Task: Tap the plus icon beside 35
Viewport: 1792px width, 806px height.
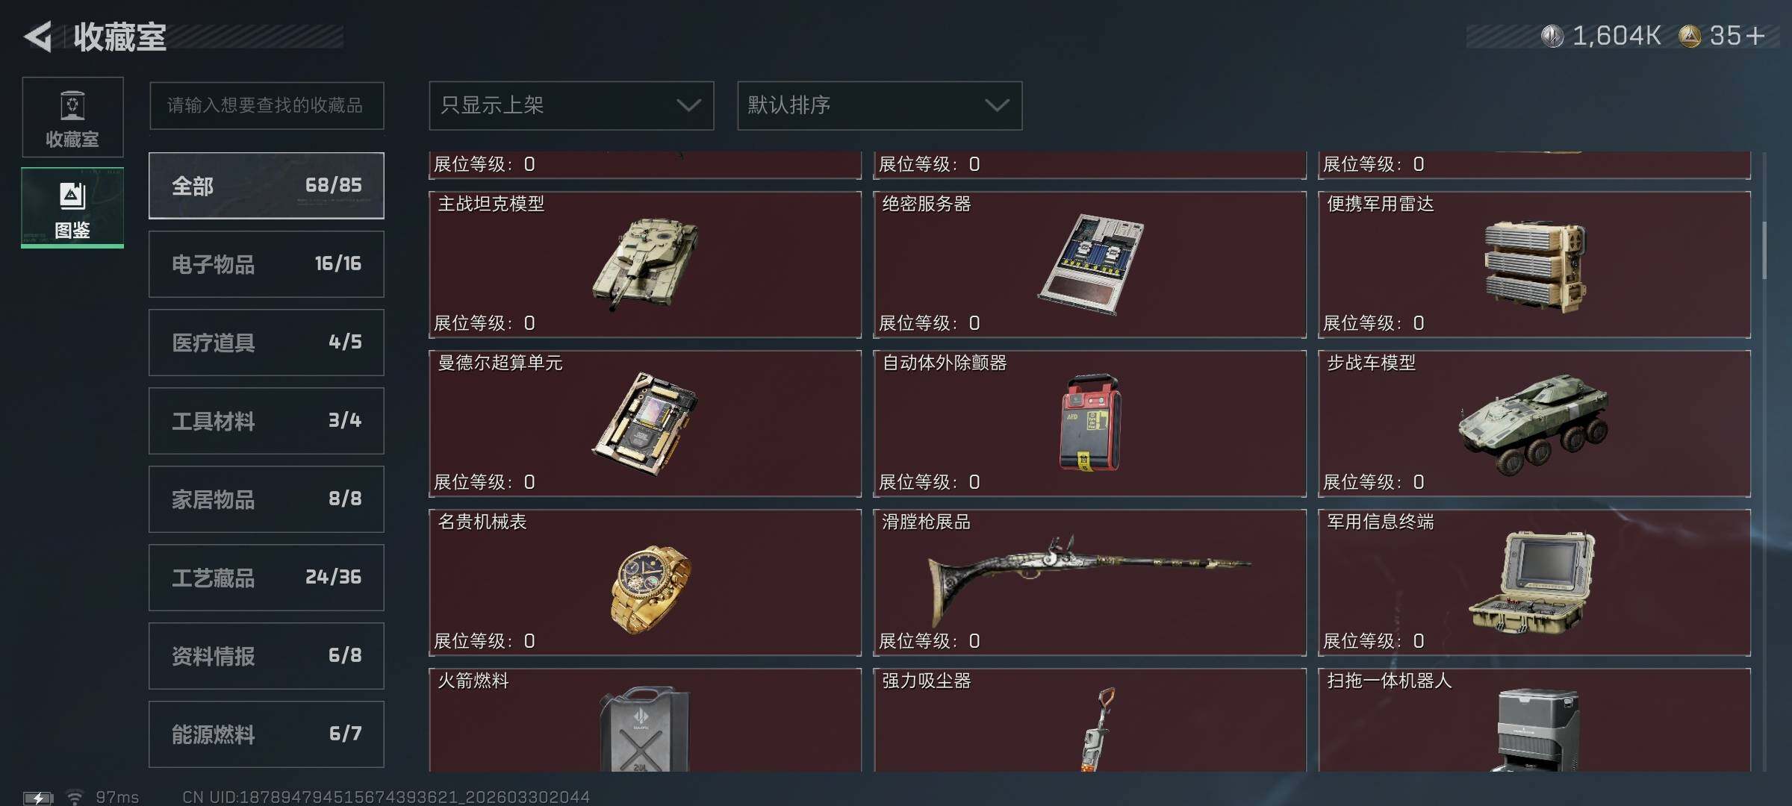Action: [1756, 36]
